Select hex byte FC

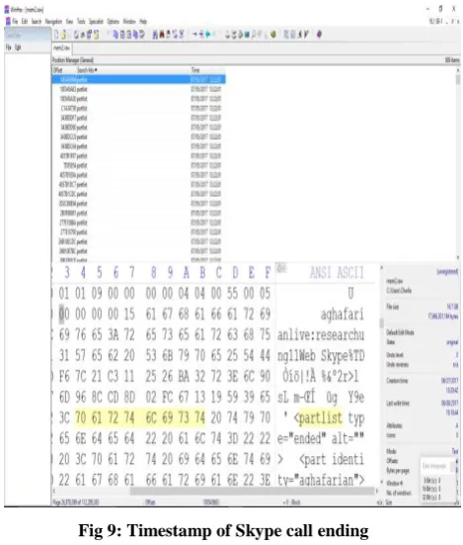(167, 398)
